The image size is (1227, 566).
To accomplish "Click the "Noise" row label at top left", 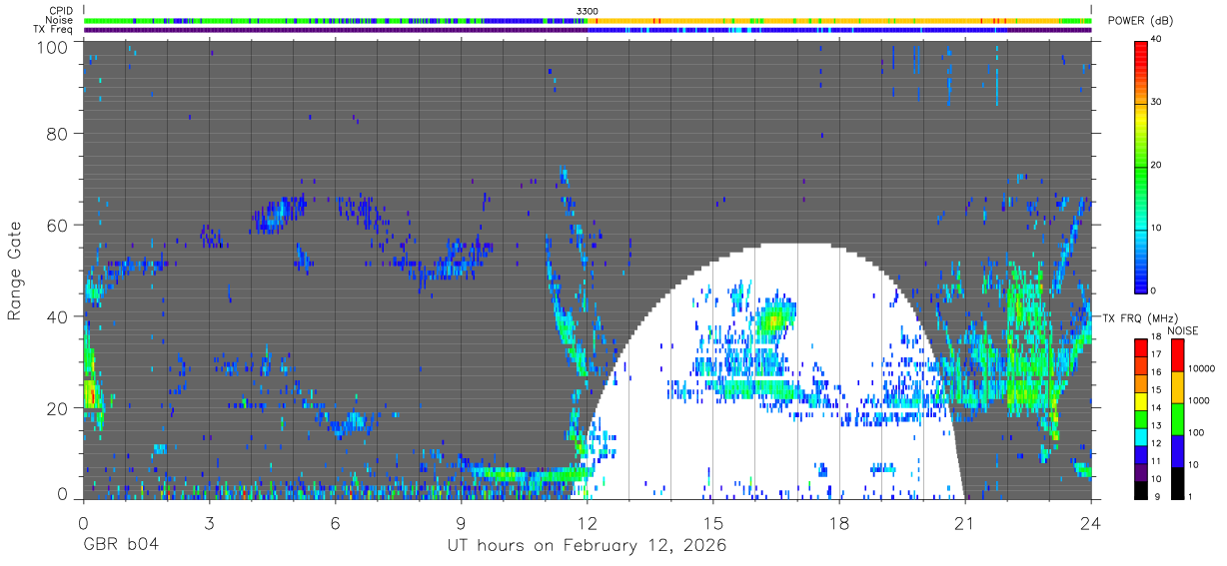I will click(x=60, y=20).
